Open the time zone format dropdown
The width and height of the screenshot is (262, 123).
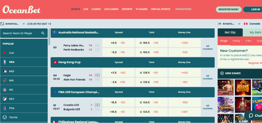[x=13, y=24]
